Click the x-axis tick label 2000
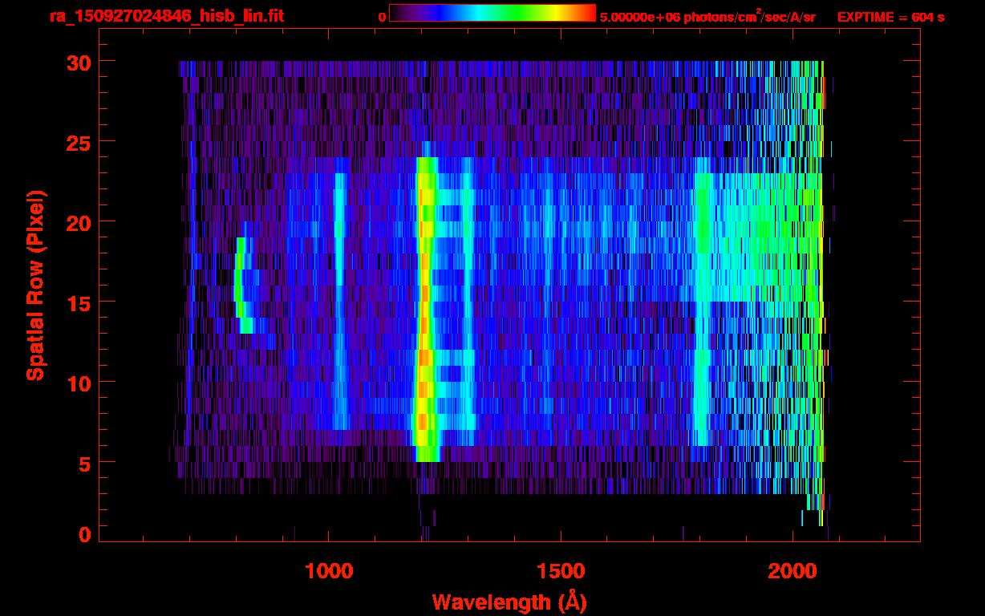Screen dimensions: 985x616 (792, 571)
